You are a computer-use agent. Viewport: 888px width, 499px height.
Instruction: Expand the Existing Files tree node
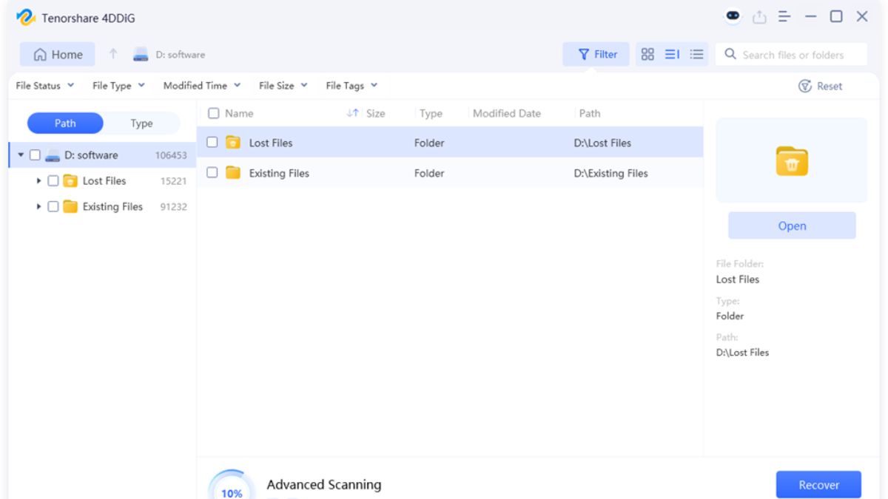click(x=38, y=206)
